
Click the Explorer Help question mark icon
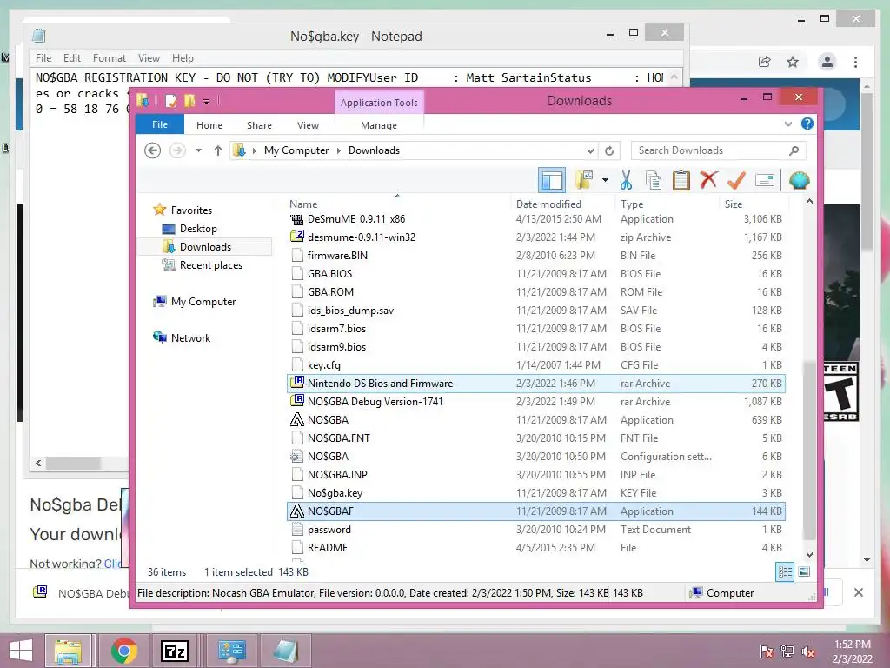coord(807,124)
